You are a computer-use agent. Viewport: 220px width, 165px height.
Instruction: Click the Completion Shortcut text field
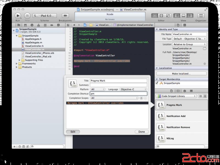[119, 94]
